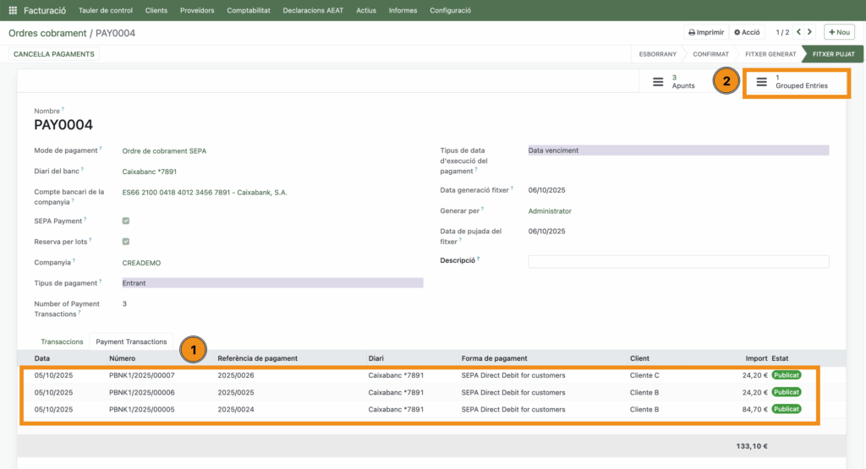Click the Cancella Pagaments button
The image size is (866, 469).
[54, 54]
